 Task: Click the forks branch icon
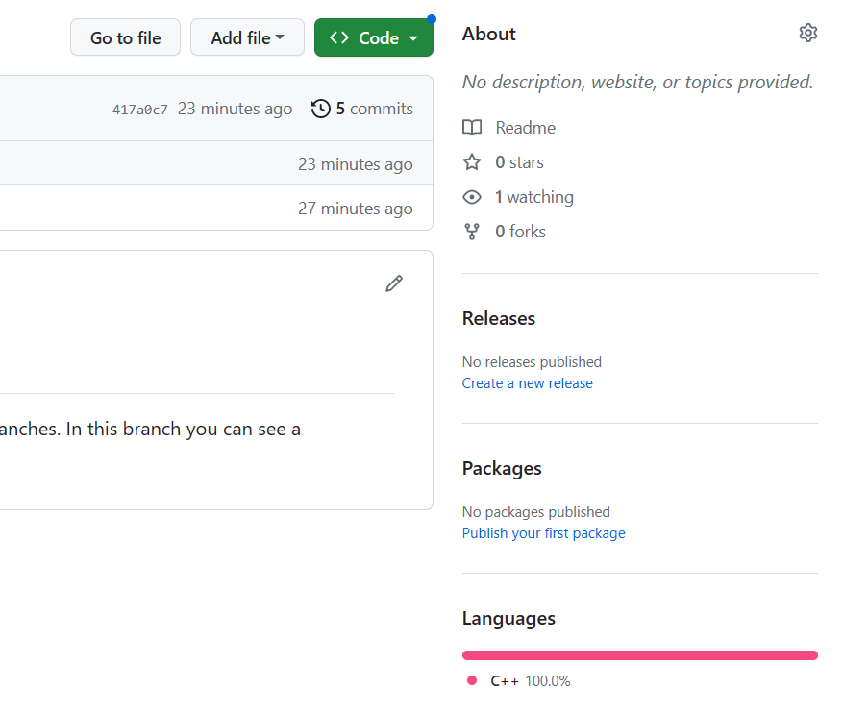point(472,232)
